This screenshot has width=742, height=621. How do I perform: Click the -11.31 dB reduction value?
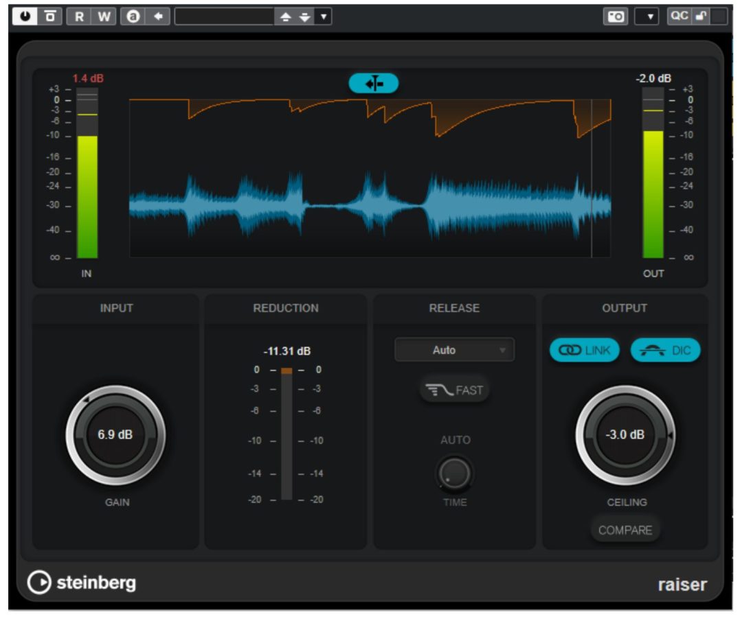[x=286, y=351]
